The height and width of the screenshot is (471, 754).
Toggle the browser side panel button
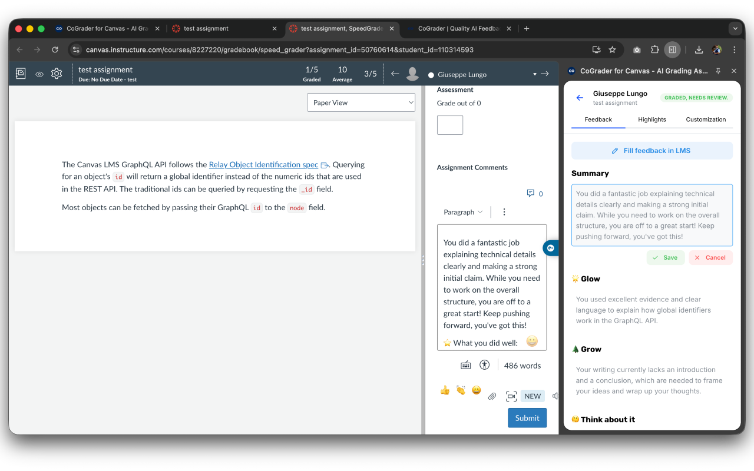point(672,50)
